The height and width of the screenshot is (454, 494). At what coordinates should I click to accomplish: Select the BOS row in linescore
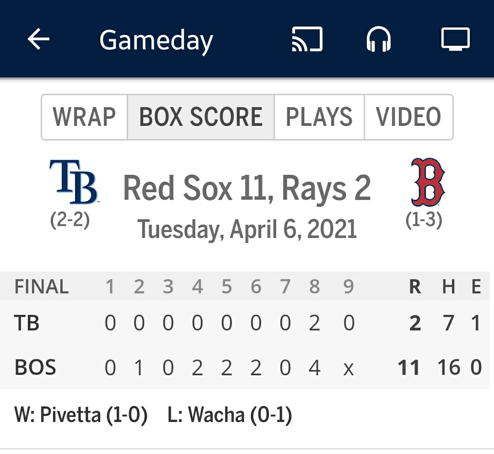(x=245, y=368)
